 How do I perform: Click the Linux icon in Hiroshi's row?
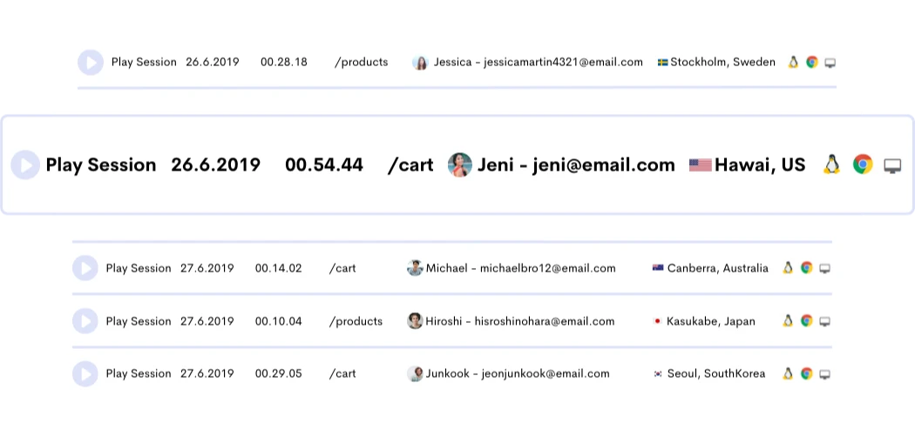(788, 321)
